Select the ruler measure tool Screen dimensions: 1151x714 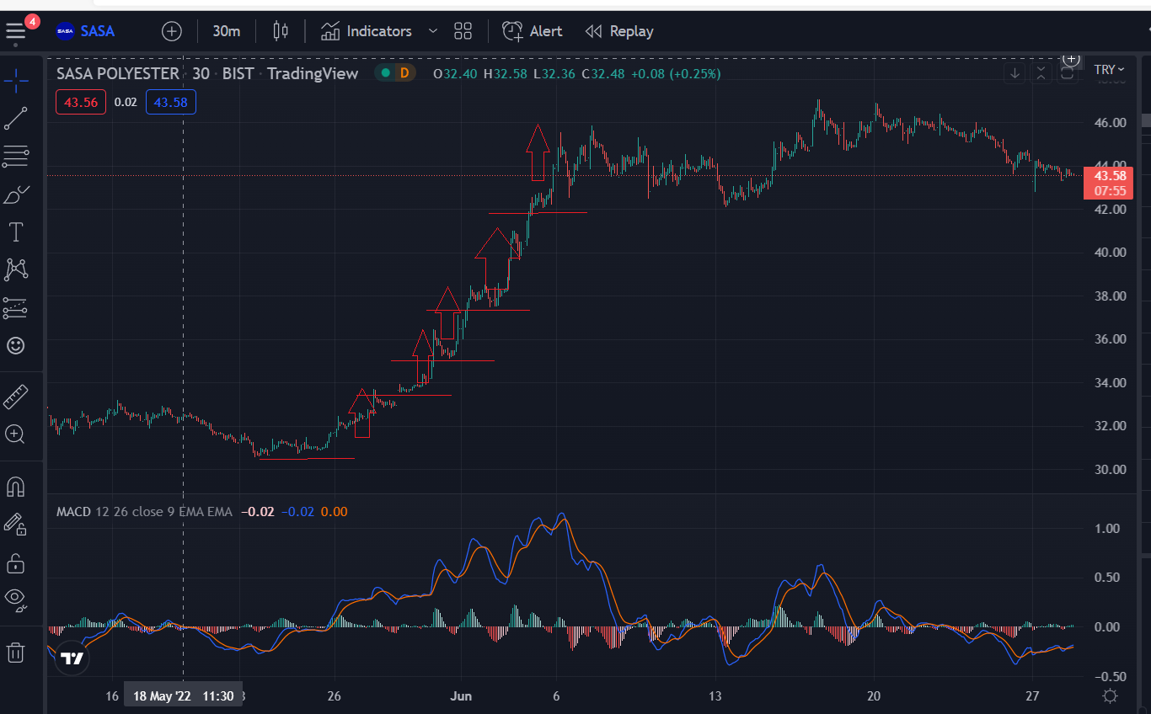(16, 397)
